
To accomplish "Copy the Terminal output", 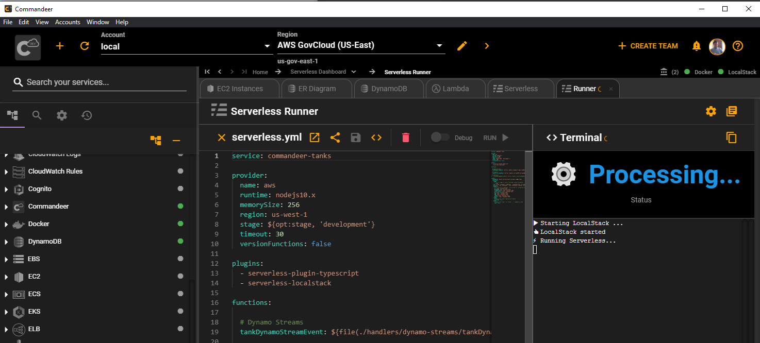I will [731, 138].
